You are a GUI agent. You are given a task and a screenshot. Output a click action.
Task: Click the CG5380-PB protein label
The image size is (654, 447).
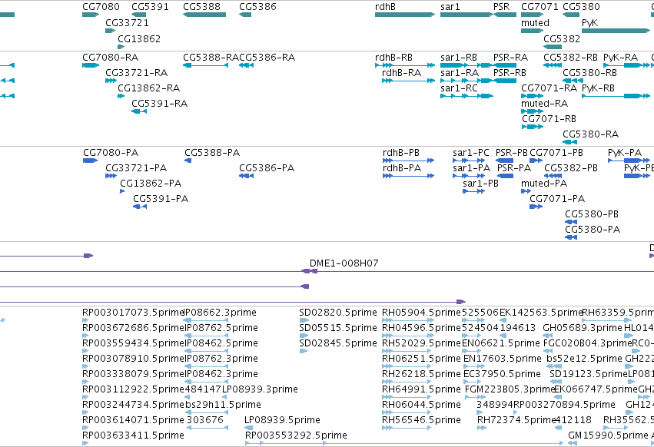[x=592, y=214]
